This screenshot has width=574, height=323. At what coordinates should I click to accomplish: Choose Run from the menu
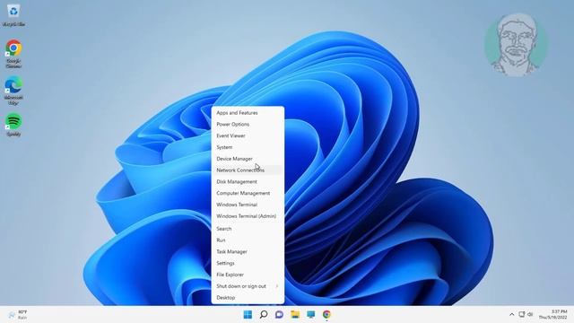point(248,240)
